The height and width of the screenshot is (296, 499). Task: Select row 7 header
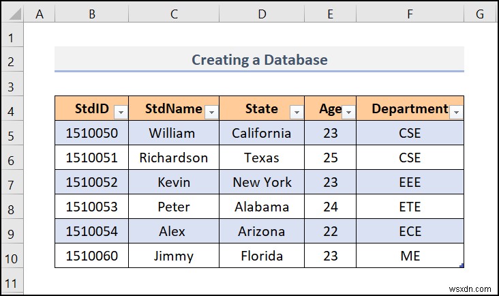click(x=12, y=183)
